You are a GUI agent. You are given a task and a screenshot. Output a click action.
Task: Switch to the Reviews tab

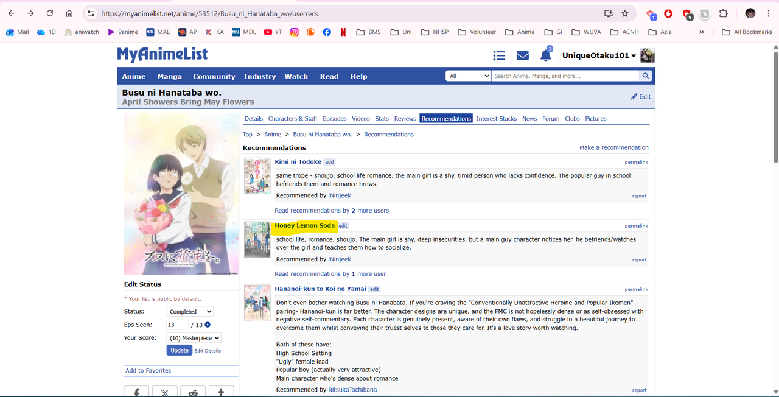[x=405, y=118]
